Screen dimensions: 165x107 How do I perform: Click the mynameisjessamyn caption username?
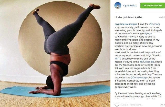point(126,24)
